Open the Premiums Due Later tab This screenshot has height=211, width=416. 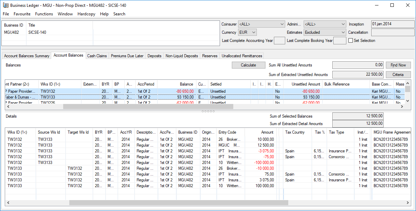[x=127, y=56]
